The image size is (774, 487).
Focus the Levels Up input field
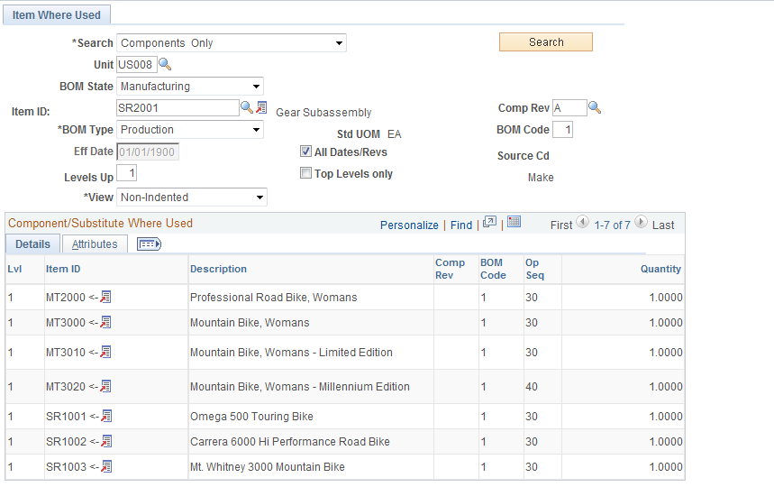click(127, 173)
